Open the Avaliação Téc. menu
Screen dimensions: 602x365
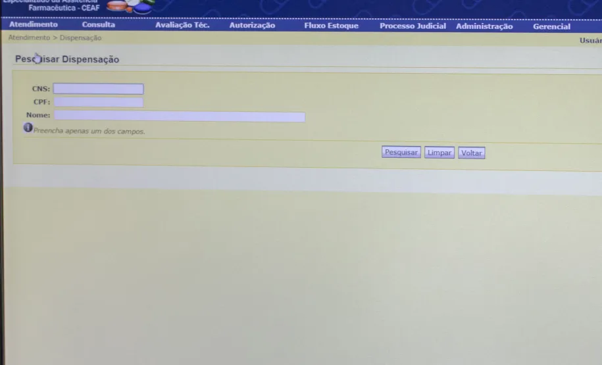pyautogui.click(x=182, y=26)
